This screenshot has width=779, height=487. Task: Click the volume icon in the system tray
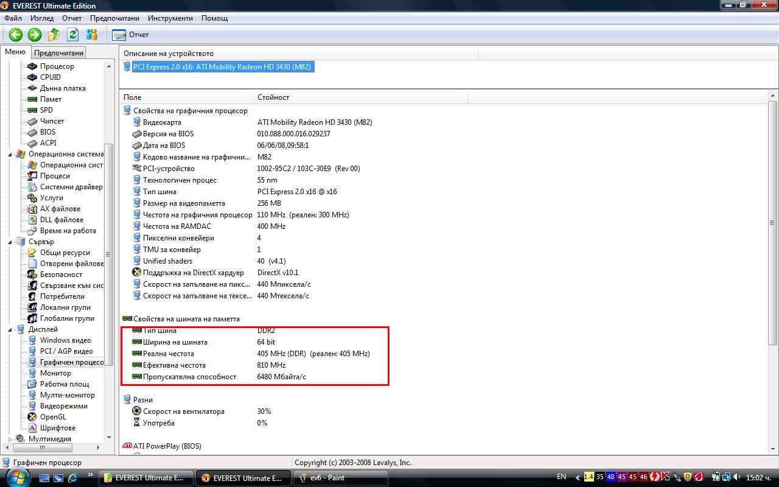click(738, 477)
